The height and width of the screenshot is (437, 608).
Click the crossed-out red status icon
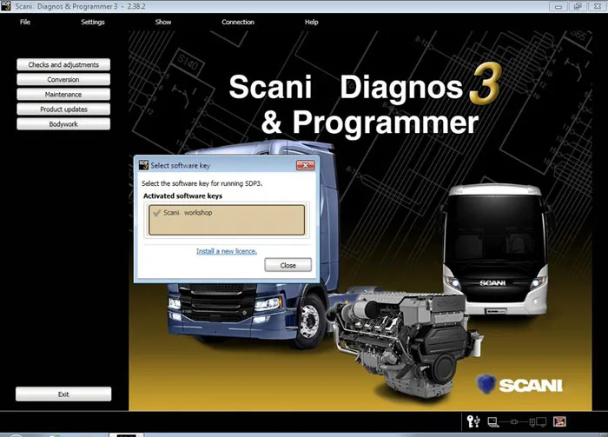coord(559,421)
